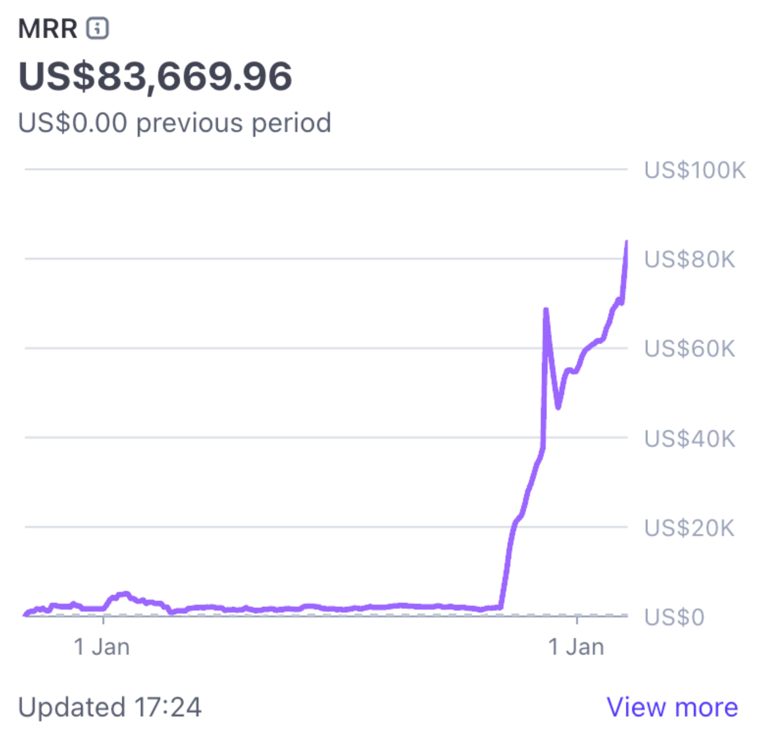
Task: Click the right 1 Jan date label
Action: 576,647
